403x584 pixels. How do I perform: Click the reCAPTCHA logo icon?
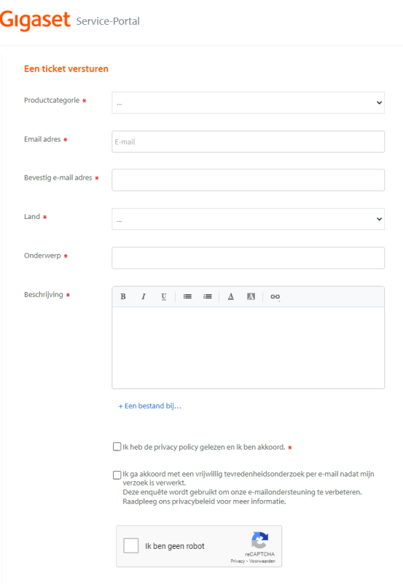[x=260, y=540]
